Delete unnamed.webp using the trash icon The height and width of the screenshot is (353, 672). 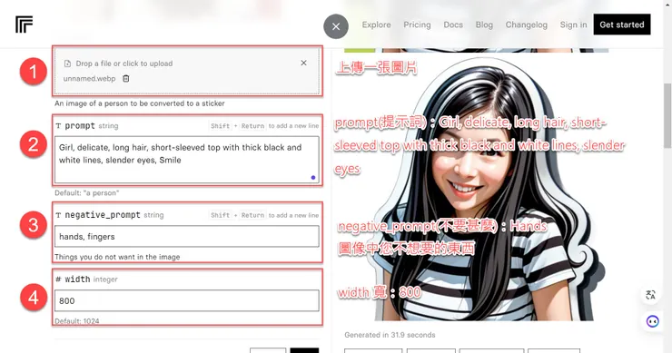pyautogui.click(x=126, y=78)
